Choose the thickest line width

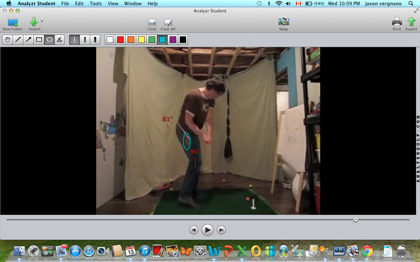[x=95, y=40]
